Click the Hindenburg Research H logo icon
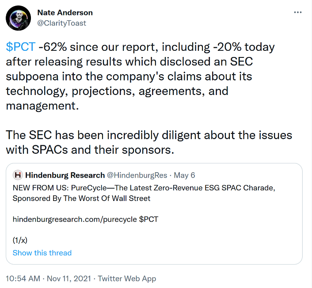312x288 pixels. point(18,175)
